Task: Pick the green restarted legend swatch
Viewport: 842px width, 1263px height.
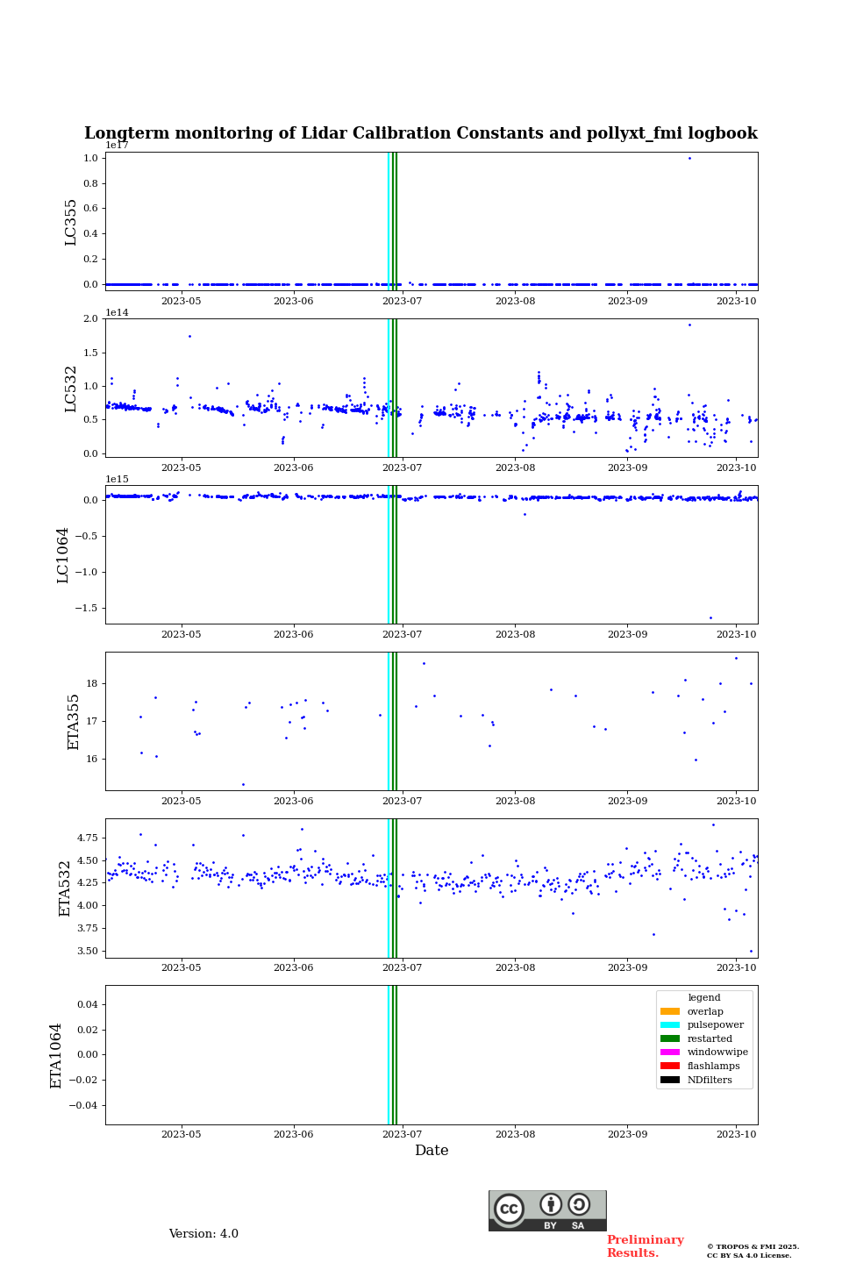Action: tap(670, 1038)
